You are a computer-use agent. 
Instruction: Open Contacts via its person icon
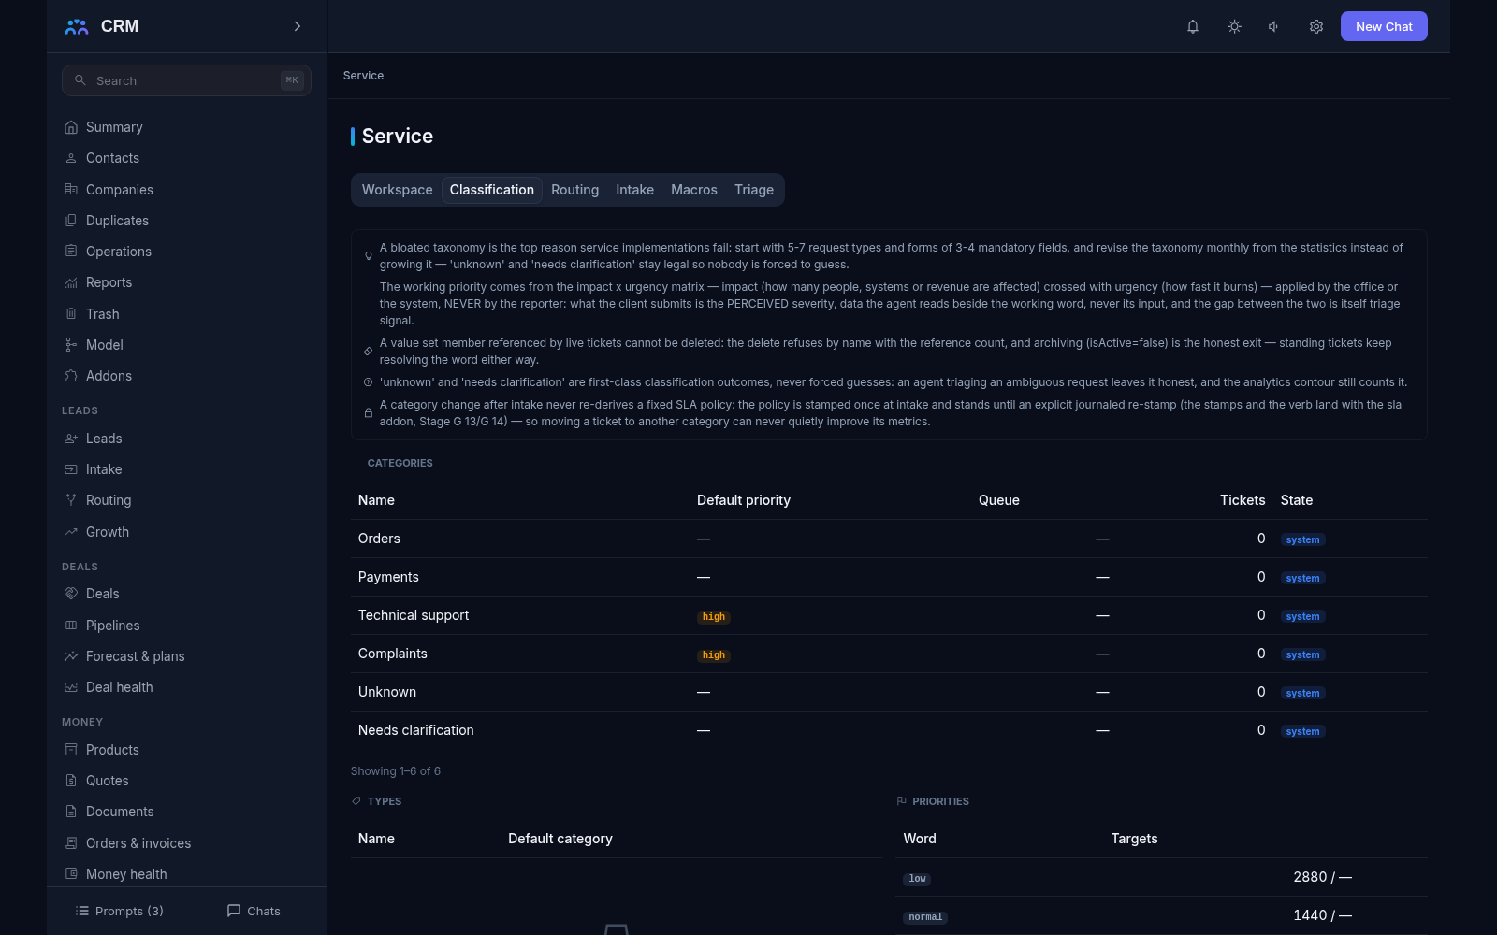tap(71, 158)
